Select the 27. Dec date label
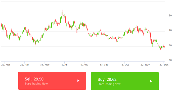Screen dimensions: 176x95 (164, 65)
